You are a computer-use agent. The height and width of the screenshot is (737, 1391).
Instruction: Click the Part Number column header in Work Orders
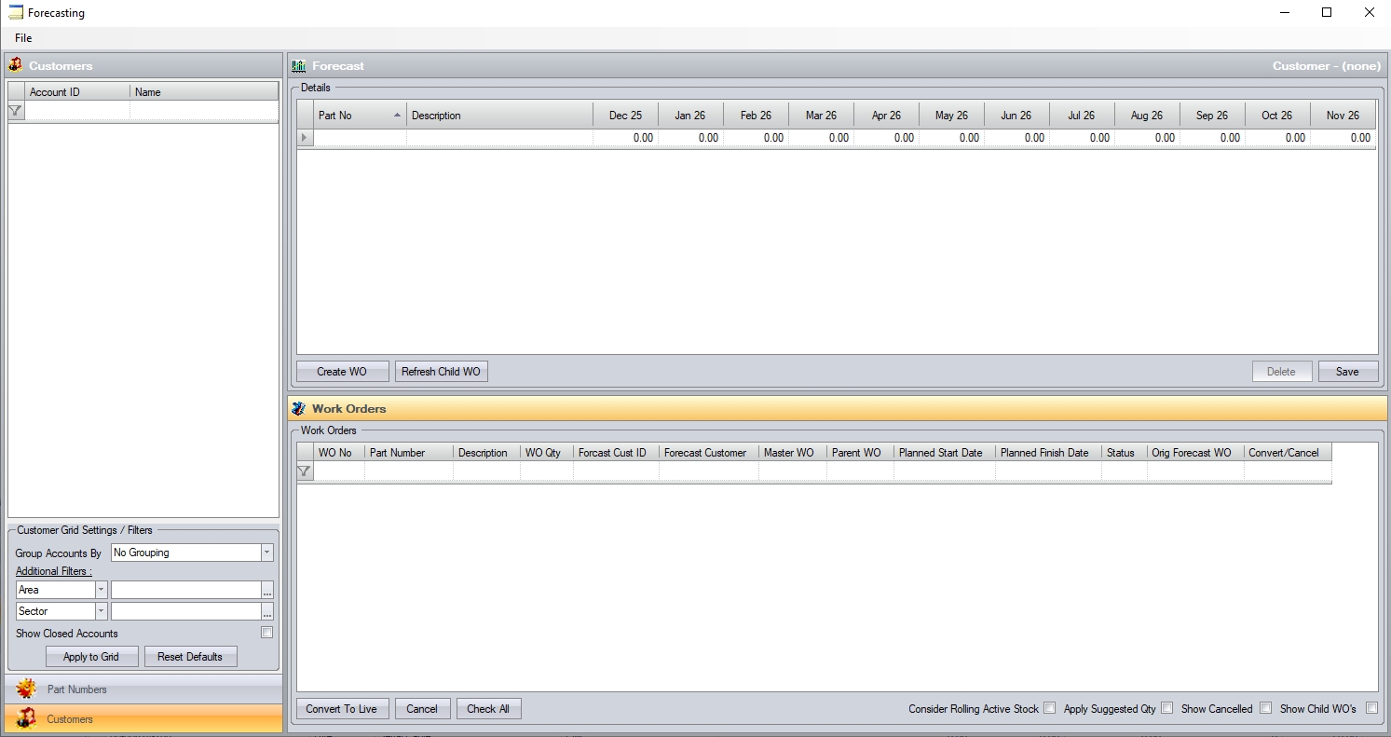coord(409,453)
